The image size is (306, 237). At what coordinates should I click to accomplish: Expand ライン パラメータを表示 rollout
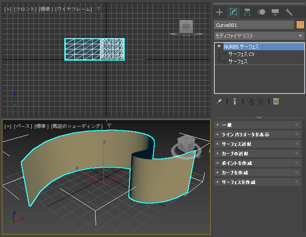[257, 134]
